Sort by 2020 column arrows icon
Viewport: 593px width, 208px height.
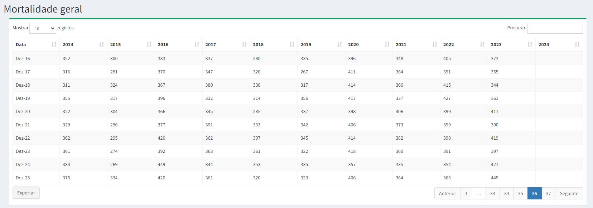pos(387,44)
